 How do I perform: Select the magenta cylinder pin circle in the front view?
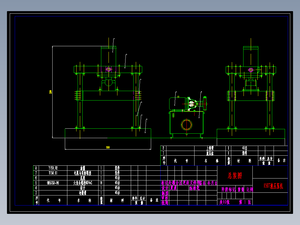109,69
